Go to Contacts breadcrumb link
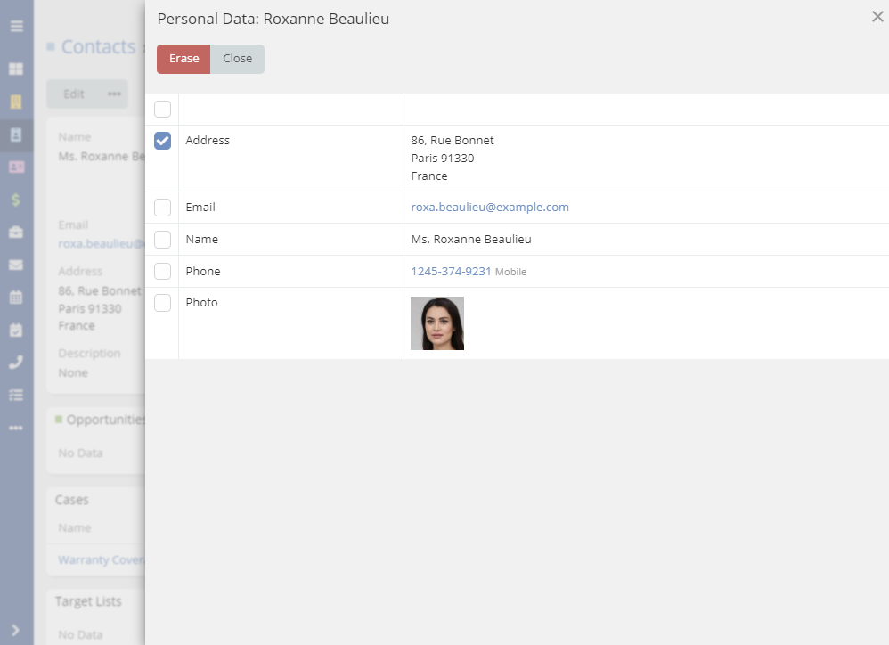The width and height of the screenshot is (889, 645). (x=99, y=47)
